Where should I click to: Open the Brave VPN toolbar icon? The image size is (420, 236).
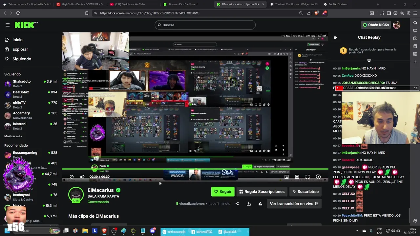pos(409,13)
